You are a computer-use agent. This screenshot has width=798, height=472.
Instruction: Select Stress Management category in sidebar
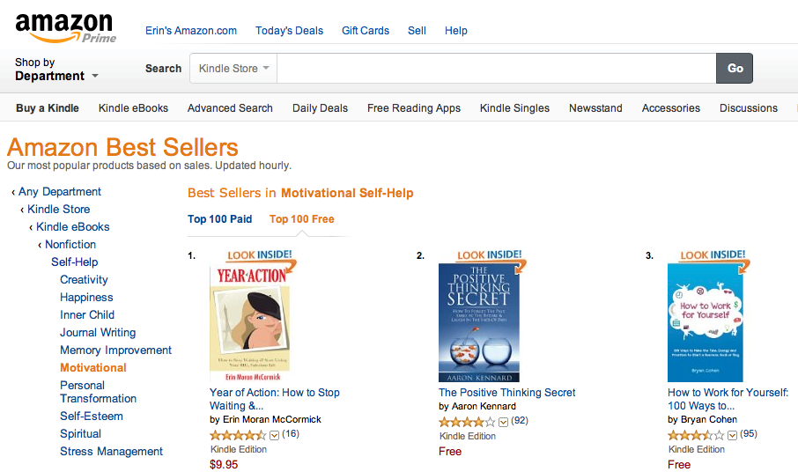click(112, 452)
